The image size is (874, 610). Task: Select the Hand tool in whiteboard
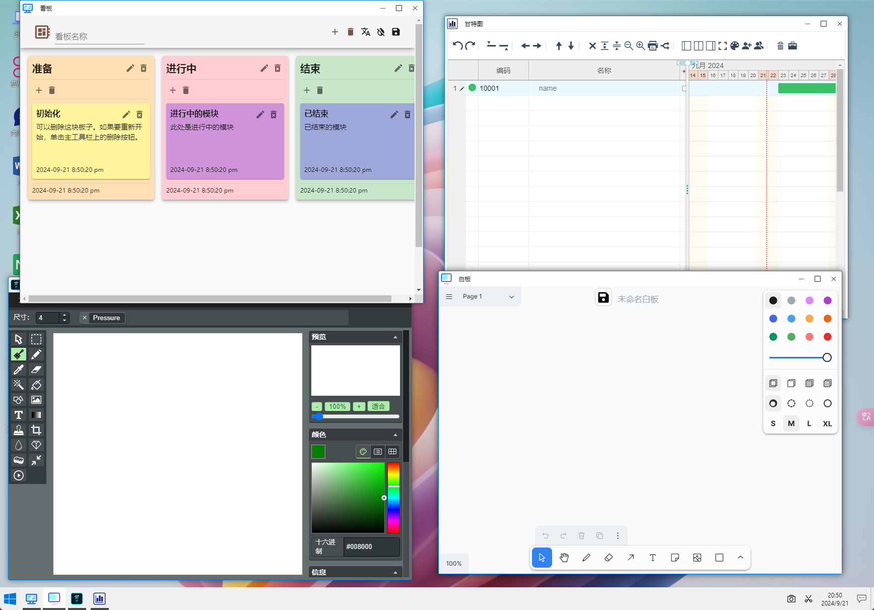(564, 558)
